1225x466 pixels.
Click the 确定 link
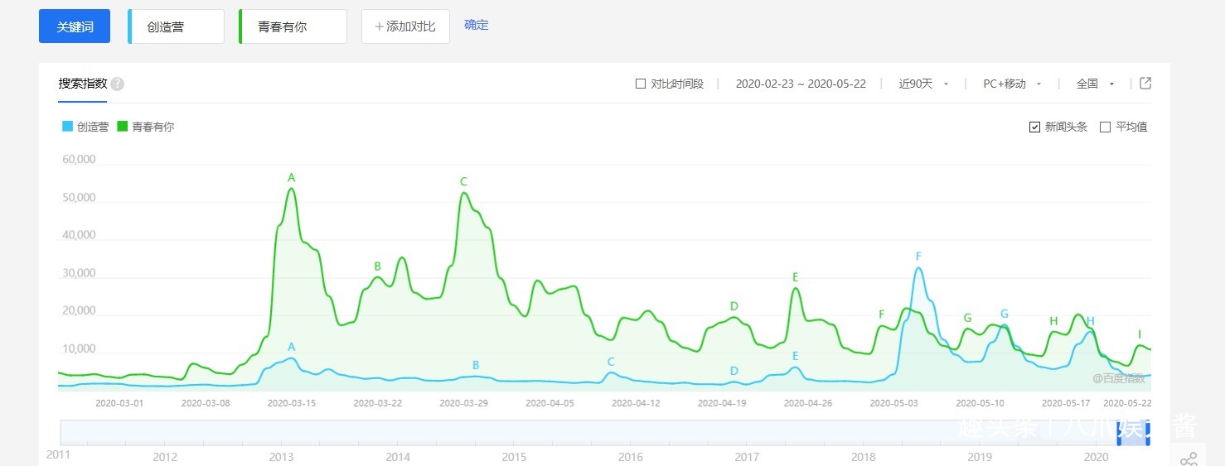477,25
